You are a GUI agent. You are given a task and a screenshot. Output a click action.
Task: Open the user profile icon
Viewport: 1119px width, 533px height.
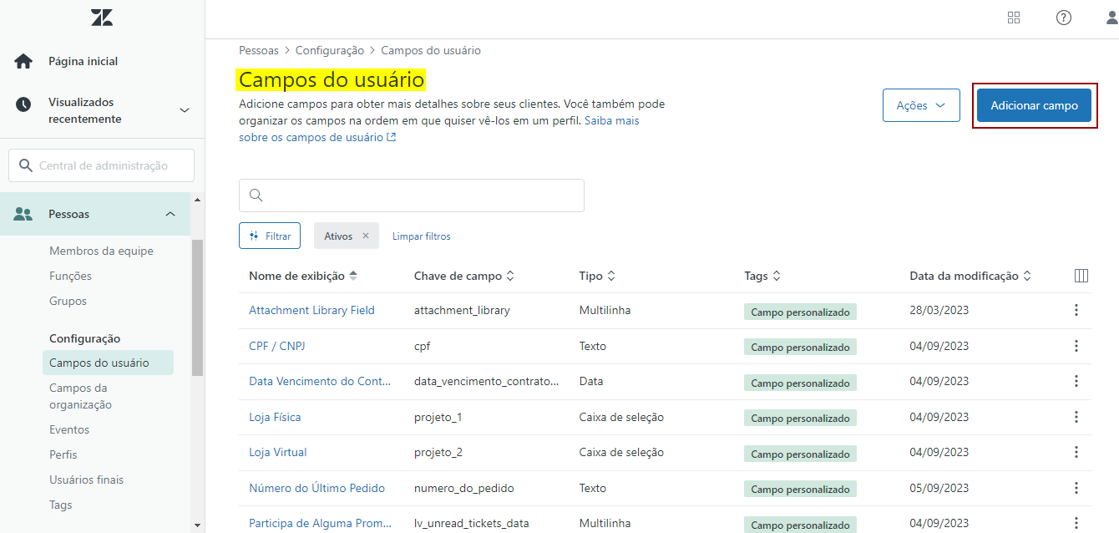pyautogui.click(x=1111, y=18)
